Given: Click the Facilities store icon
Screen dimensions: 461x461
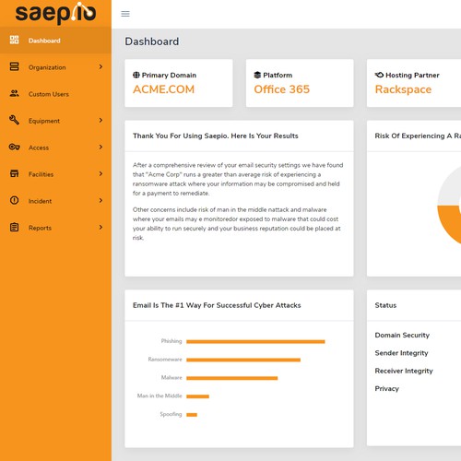Looking at the screenshot, I should [x=14, y=173].
